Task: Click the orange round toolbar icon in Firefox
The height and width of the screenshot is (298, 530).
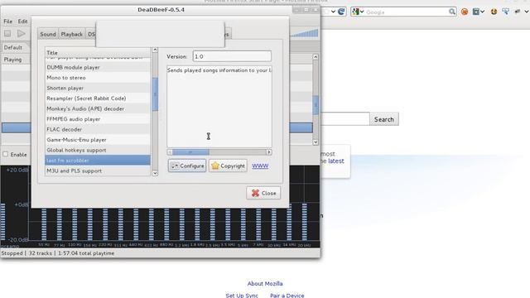Action: point(465,12)
